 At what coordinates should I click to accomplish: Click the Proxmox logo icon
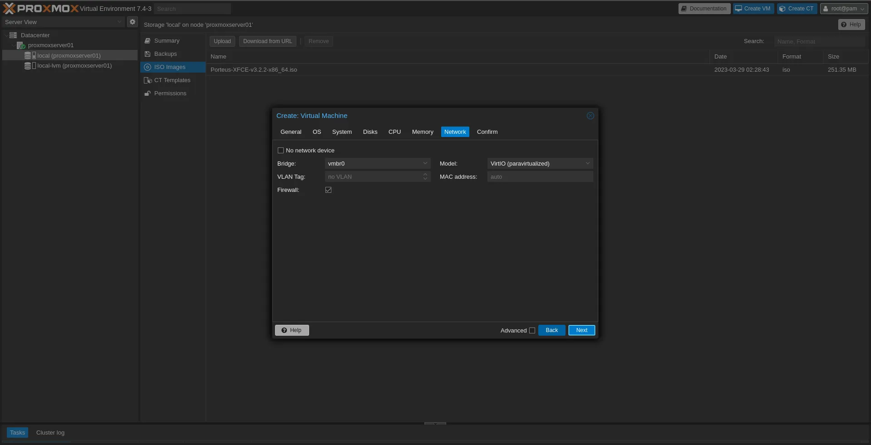coord(9,9)
